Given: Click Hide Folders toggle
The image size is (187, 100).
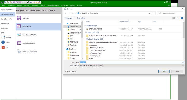Looking at the screenshot, I should pyautogui.click(x=70, y=72).
